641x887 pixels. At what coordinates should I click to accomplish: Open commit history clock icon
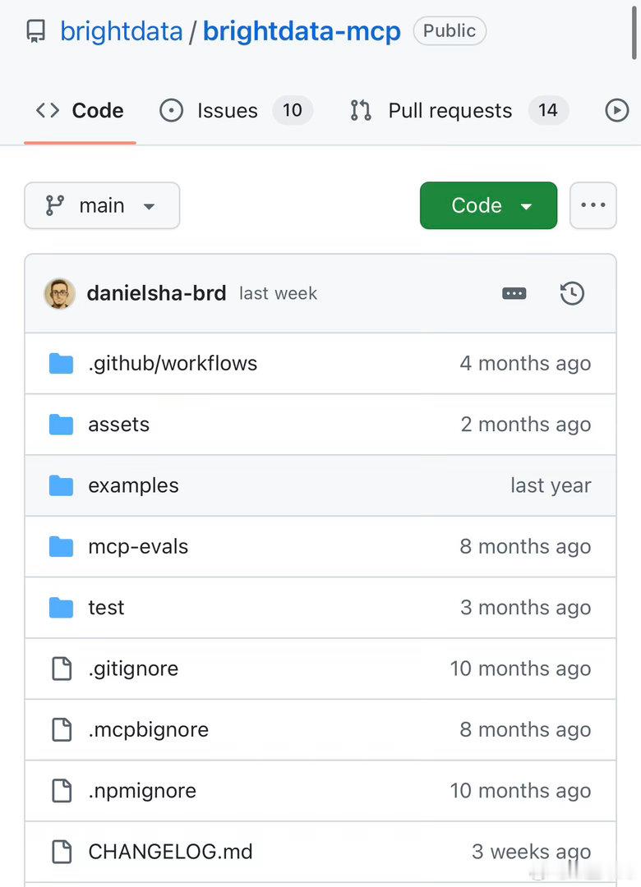(x=572, y=293)
